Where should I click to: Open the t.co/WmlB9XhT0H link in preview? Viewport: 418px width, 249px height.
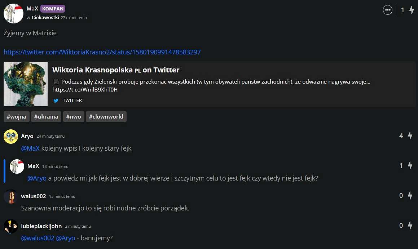(85, 89)
